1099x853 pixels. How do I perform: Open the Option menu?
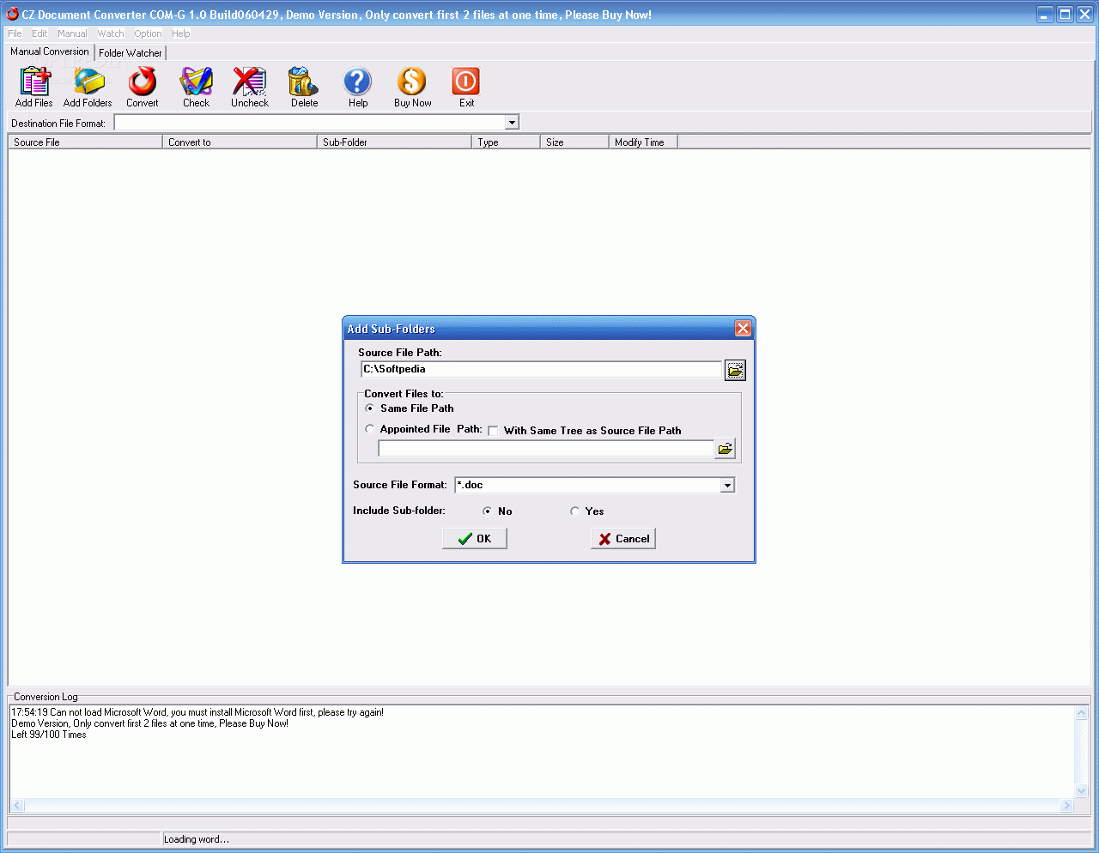pyautogui.click(x=148, y=33)
